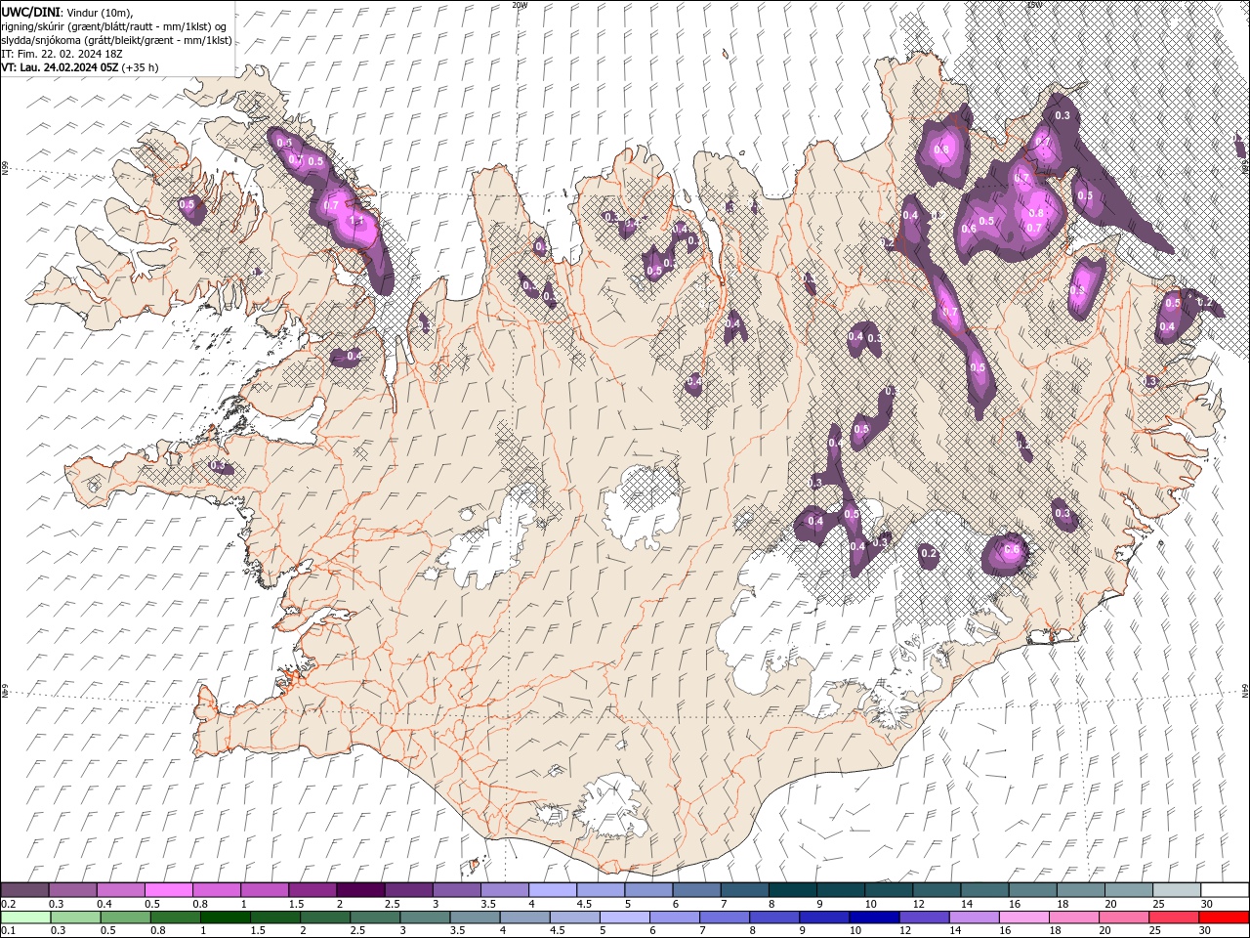
Task: Click the grey-teal 18 swatch on upper legend bar
Action: (x=1080, y=890)
